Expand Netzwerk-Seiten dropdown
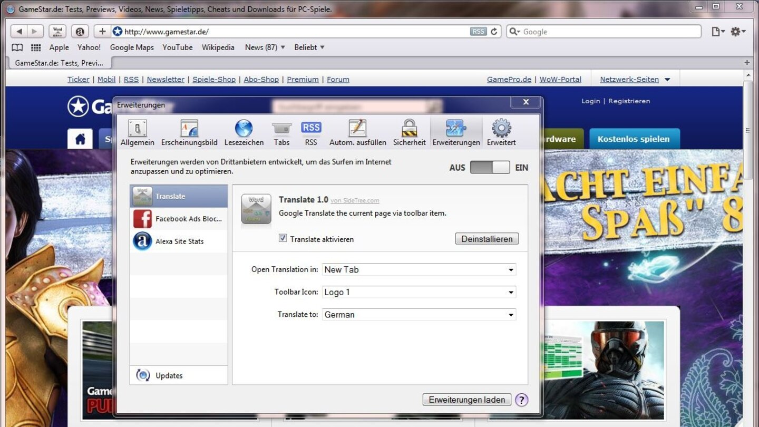This screenshot has height=427, width=759. (x=635, y=80)
